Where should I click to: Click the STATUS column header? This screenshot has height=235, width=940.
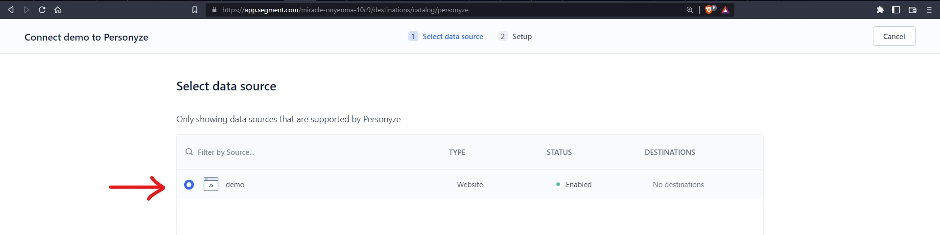tap(559, 152)
